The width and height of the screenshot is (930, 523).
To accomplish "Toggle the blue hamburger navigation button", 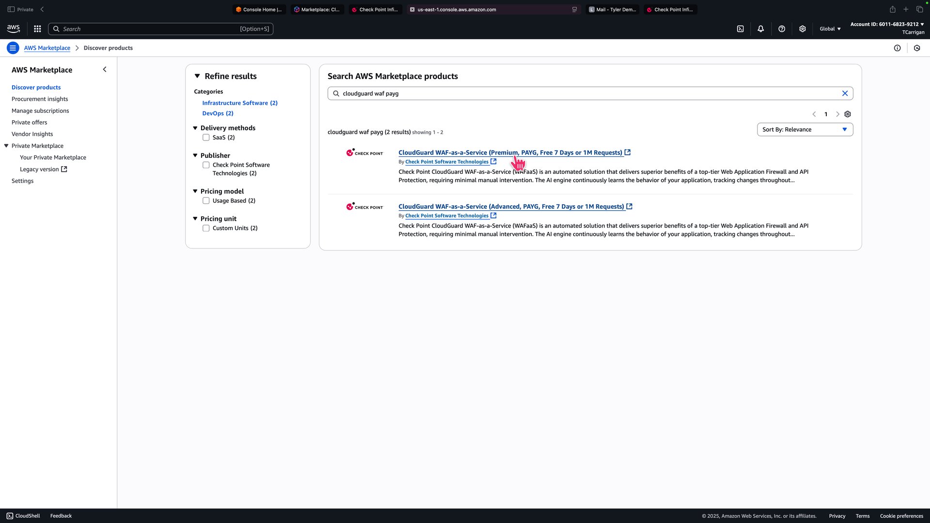I will 13,48.
